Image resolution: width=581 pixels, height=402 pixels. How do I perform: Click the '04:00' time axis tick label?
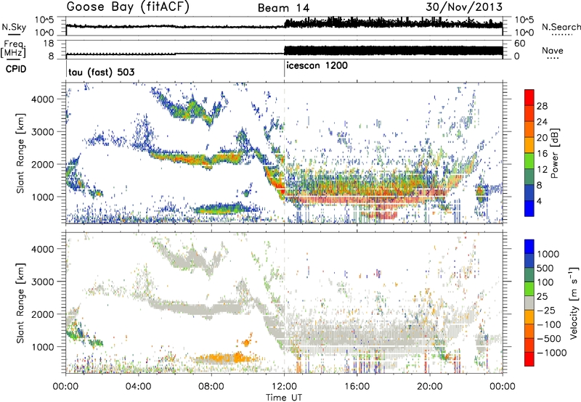(139, 387)
